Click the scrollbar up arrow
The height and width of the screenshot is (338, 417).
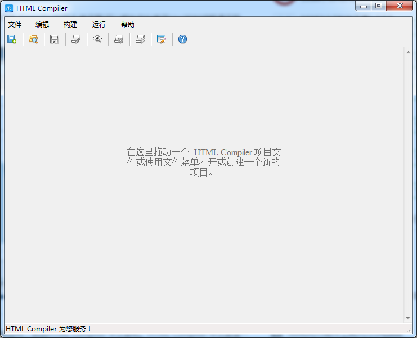click(408, 52)
